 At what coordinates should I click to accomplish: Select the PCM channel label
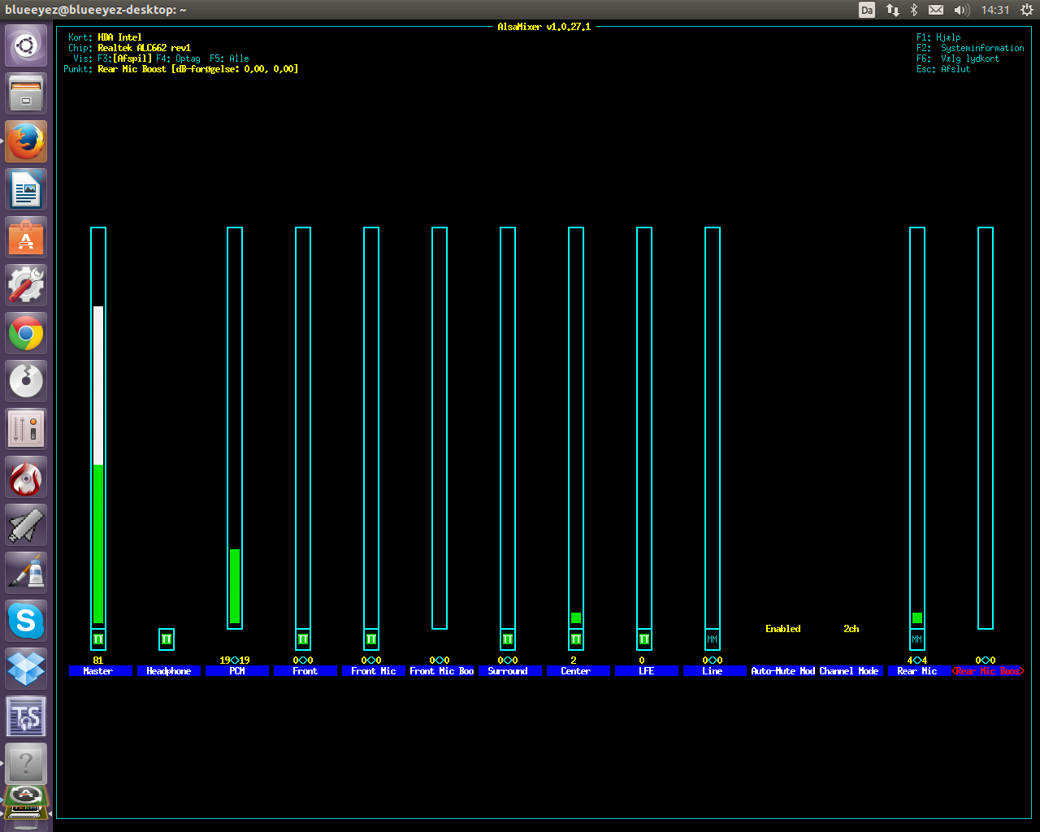coord(237,671)
